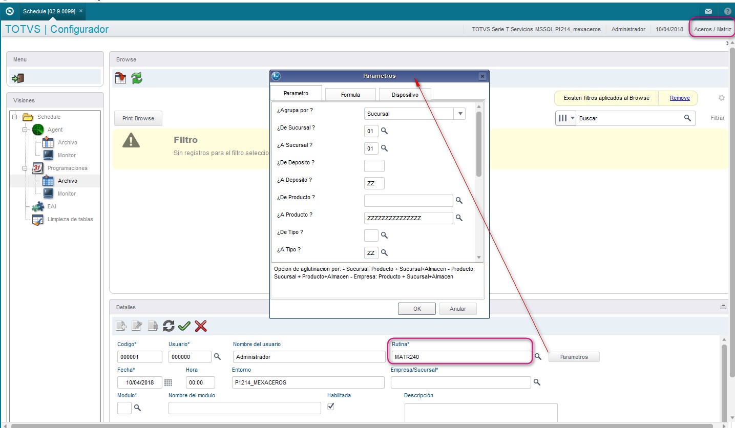The height and width of the screenshot is (428, 735).
Task: Open lookup for A Sucursal
Action: pyautogui.click(x=384, y=148)
